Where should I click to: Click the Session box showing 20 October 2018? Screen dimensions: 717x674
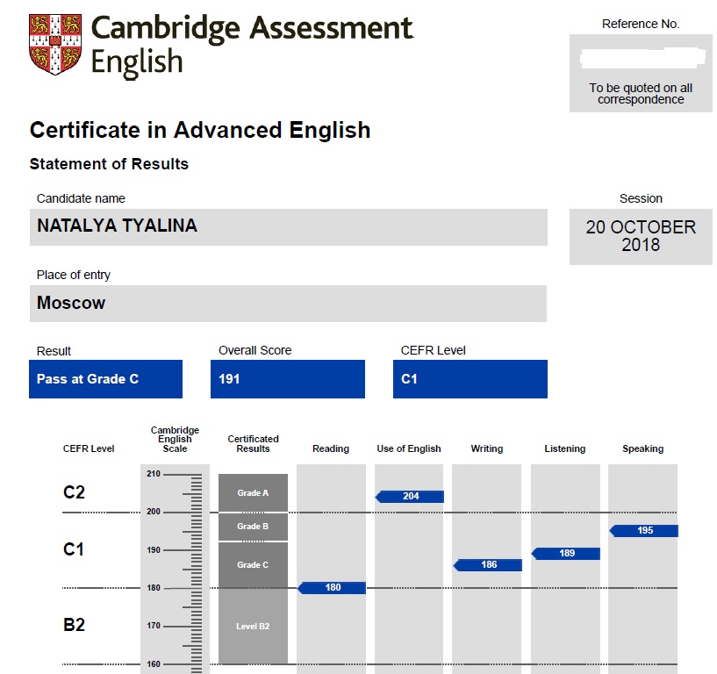pyautogui.click(x=641, y=236)
